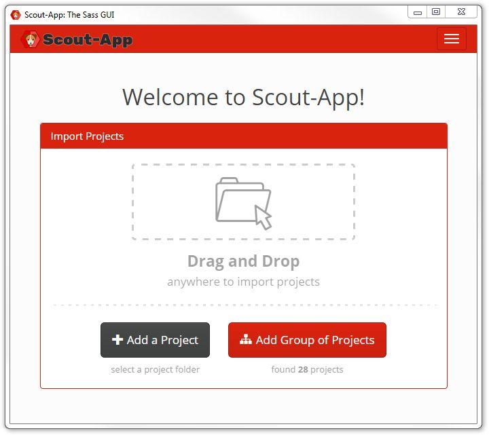Close the Scout-App window
The height and width of the screenshot is (435, 489).
[461, 12]
